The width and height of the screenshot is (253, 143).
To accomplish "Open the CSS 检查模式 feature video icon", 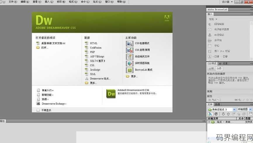I will point(129,43).
